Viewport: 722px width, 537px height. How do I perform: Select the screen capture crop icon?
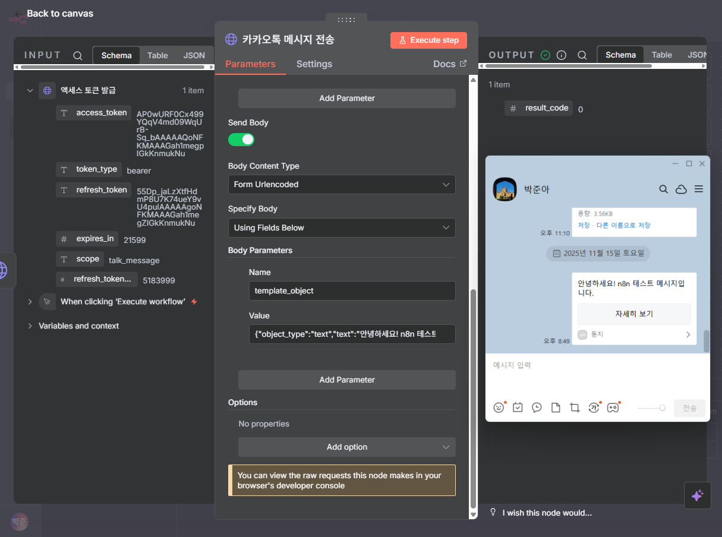click(575, 408)
